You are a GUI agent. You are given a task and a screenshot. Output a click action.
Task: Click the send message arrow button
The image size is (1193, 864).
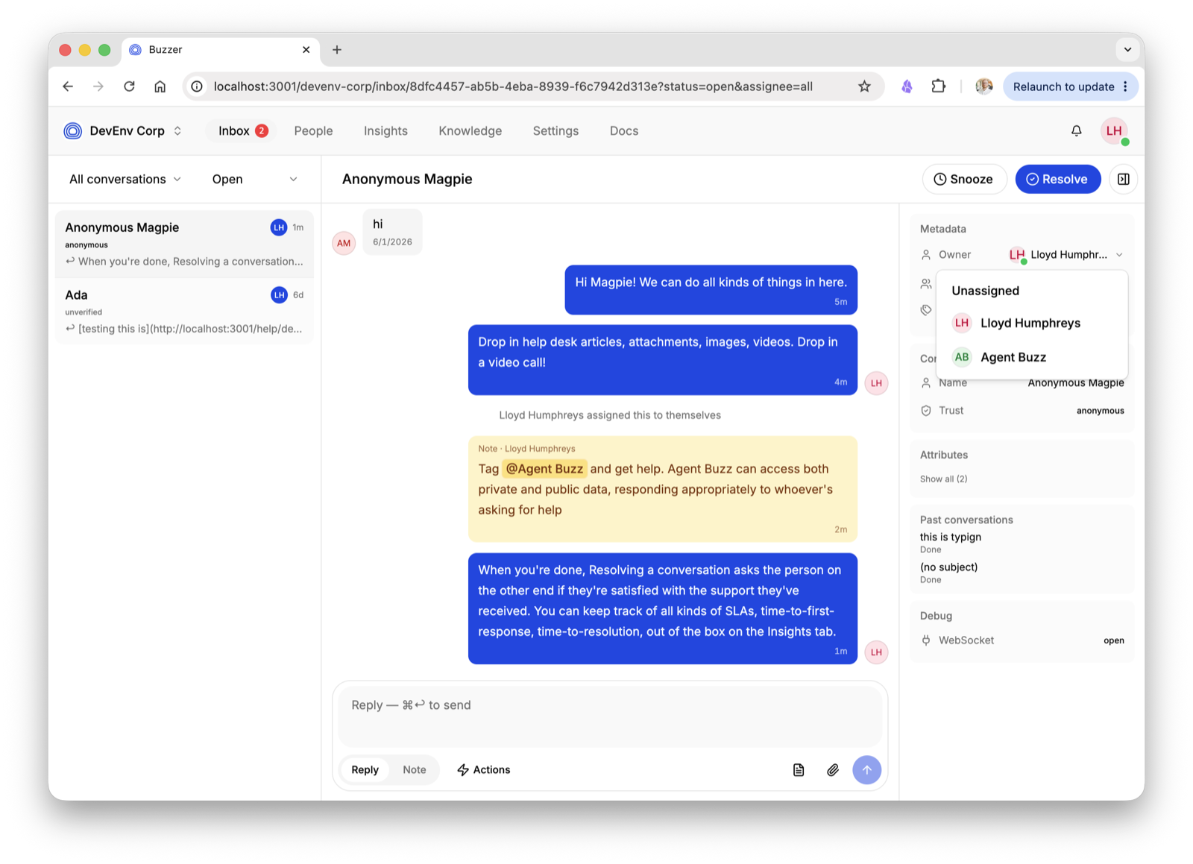pos(866,769)
